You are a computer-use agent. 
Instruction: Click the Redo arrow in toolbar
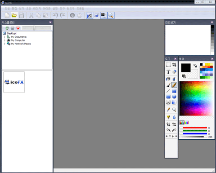(x=63, y=15)
